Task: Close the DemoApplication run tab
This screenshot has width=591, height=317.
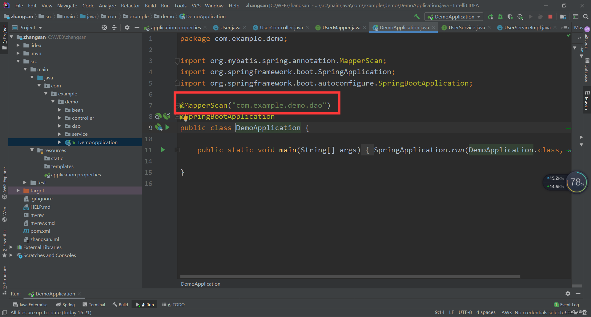Action: (x=79, y=294)
